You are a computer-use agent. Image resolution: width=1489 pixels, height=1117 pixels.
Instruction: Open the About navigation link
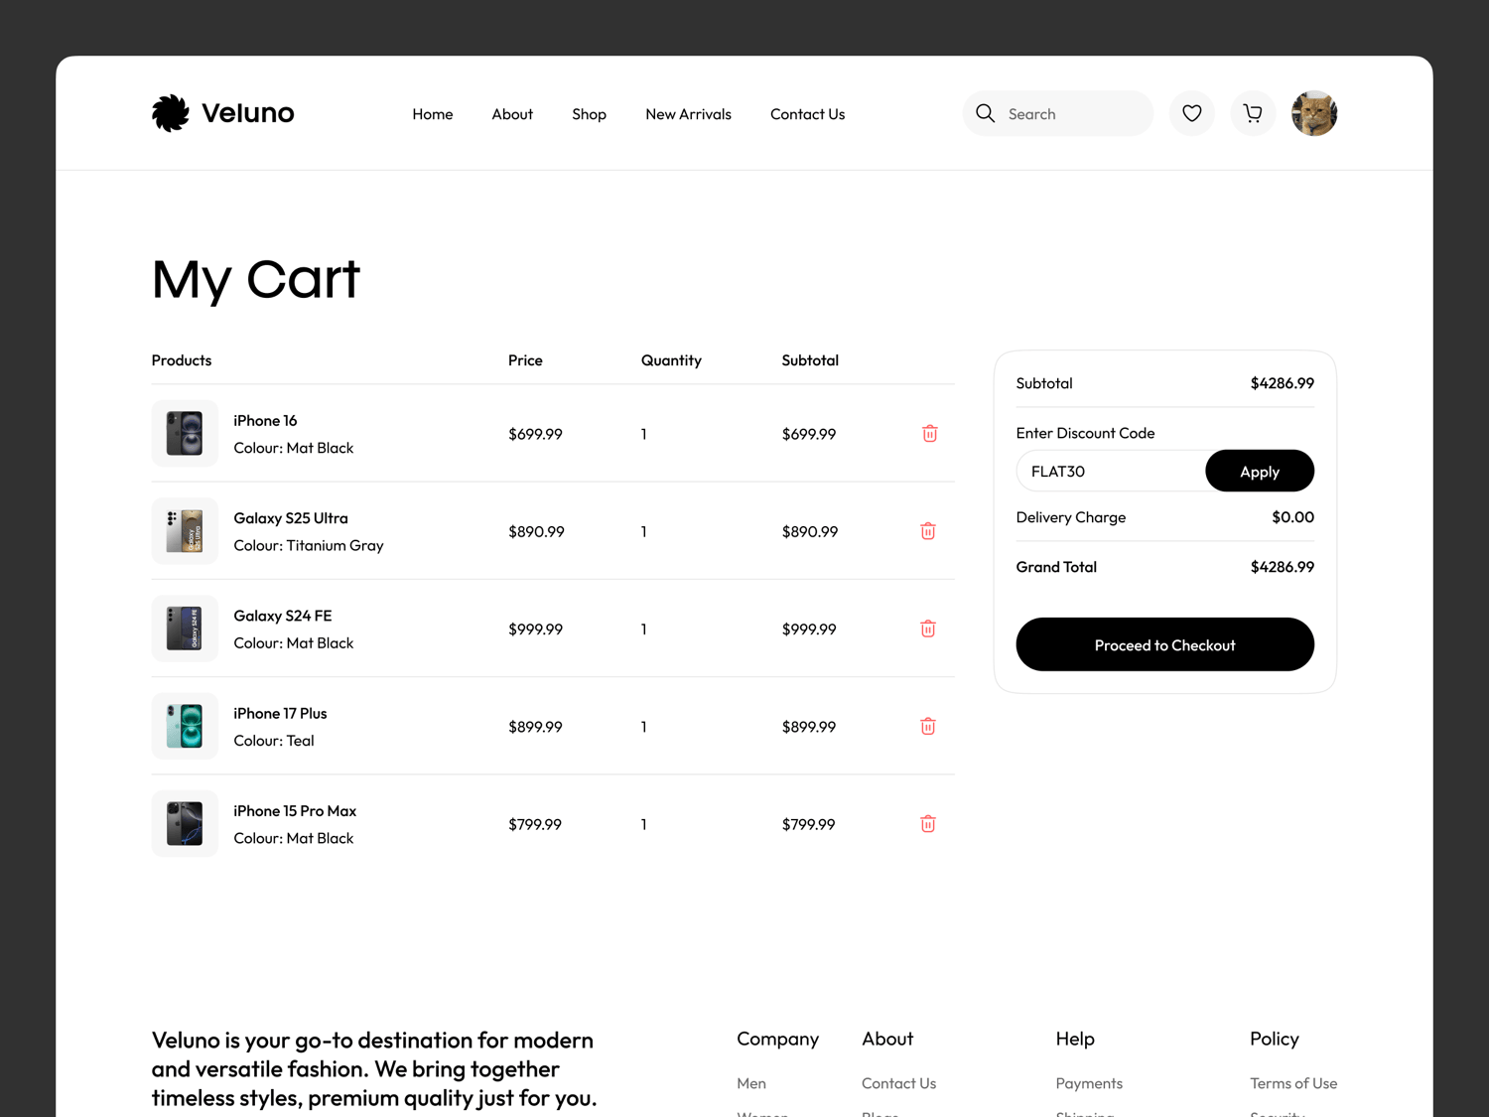tap(512, 114)
